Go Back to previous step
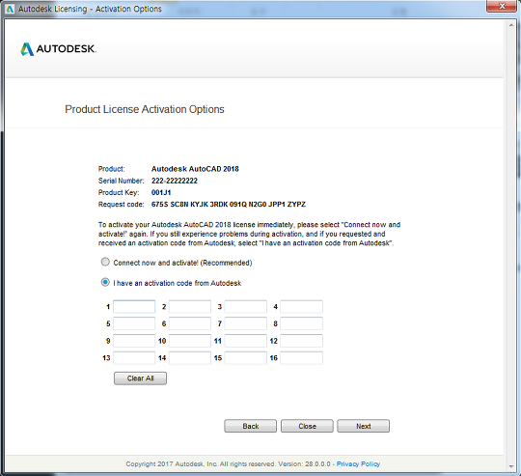 point(250,426)
